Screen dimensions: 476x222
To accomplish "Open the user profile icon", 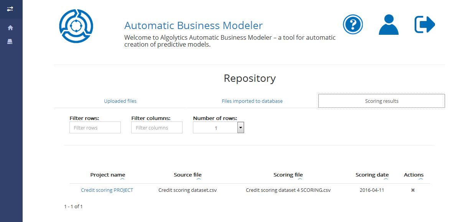I will pyautogui.click(x=388, y=25).
